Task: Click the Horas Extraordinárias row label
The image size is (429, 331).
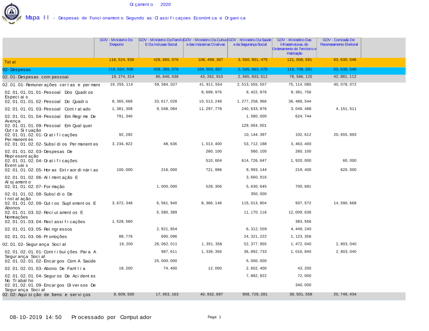Action: pos(51,170)
